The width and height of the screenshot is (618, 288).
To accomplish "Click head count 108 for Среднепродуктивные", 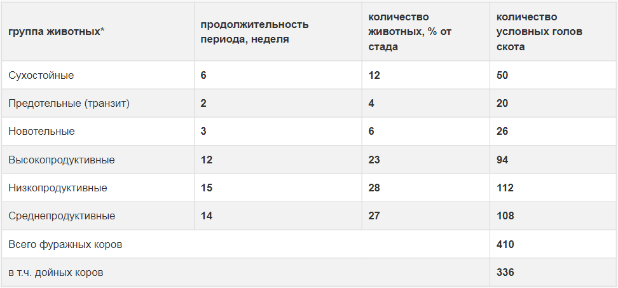I will point(505,216).
